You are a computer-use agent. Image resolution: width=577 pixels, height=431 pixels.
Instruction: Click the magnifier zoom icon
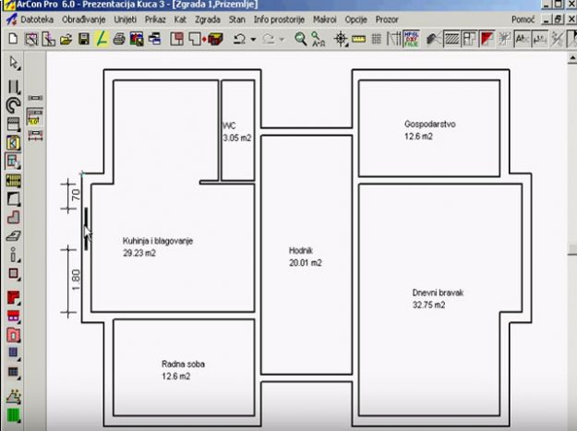pyautogui.click(x=301, y=39)
